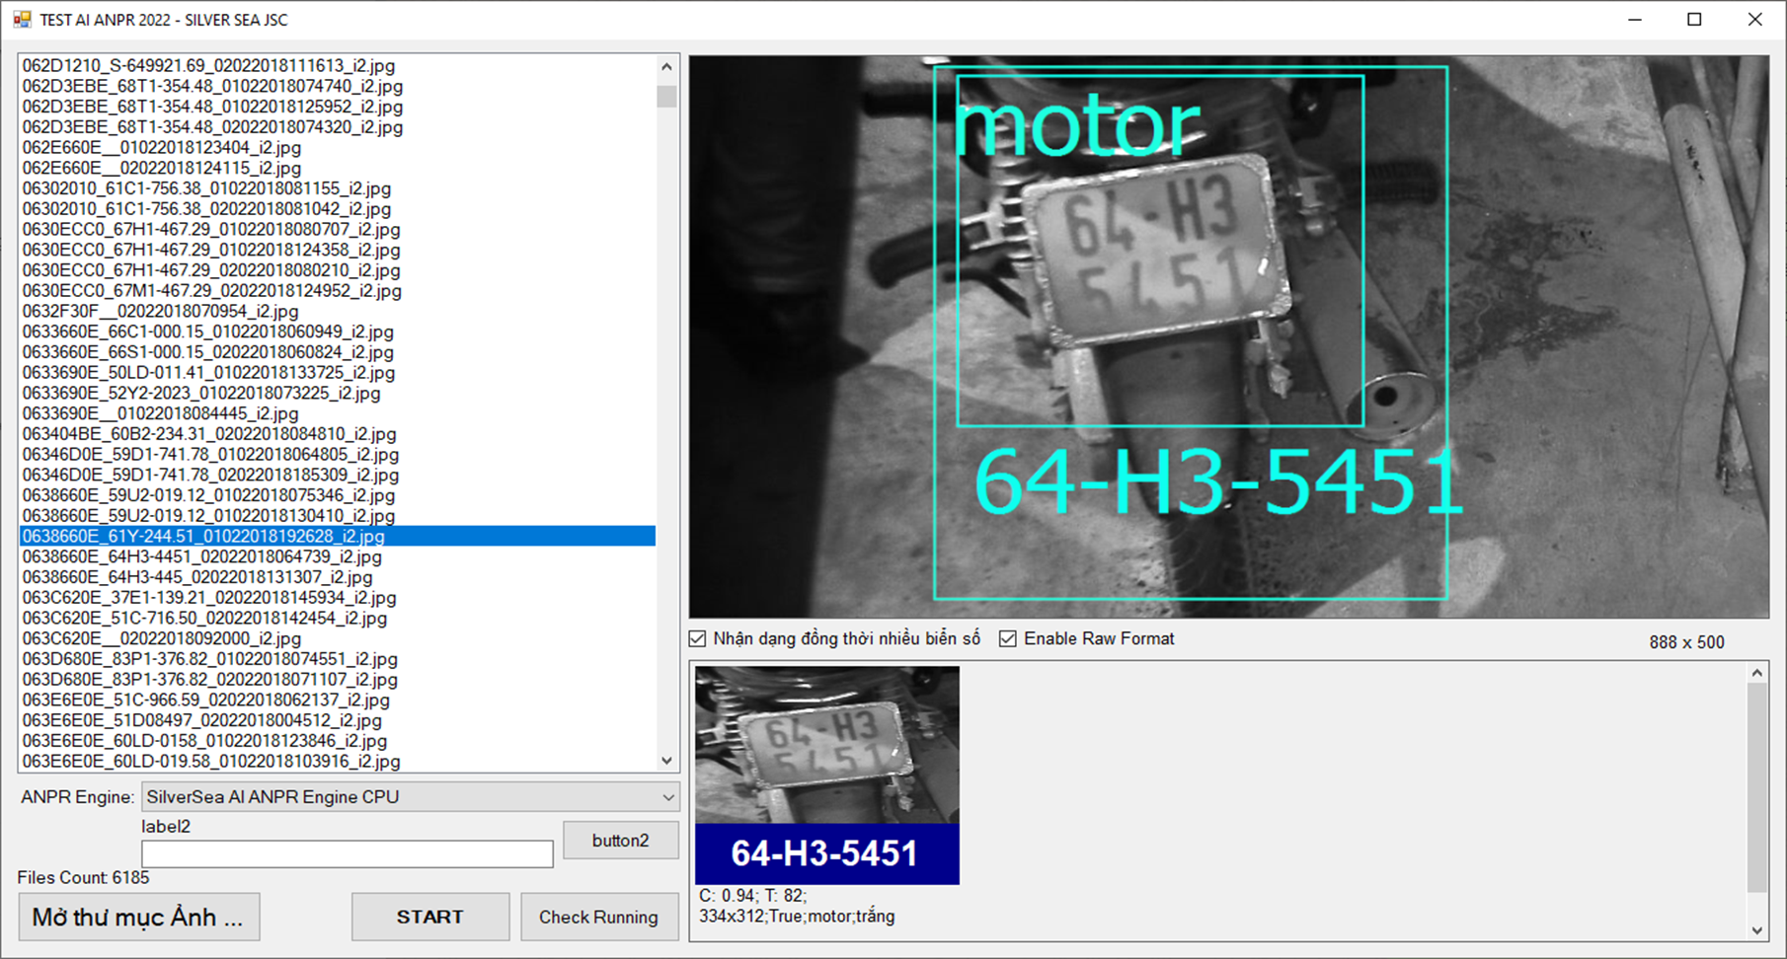1787x959 pixels.
Task: Toggle the 'Nhận dạng đồng thời nhiều biển số' checkbox
Action: [x=698, y=639]
